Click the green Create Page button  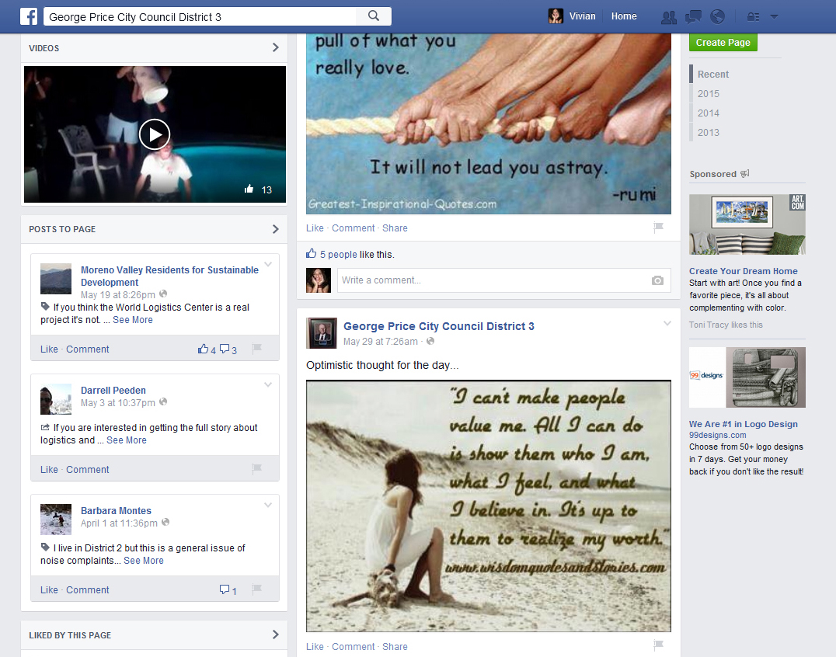coord(723,43)
